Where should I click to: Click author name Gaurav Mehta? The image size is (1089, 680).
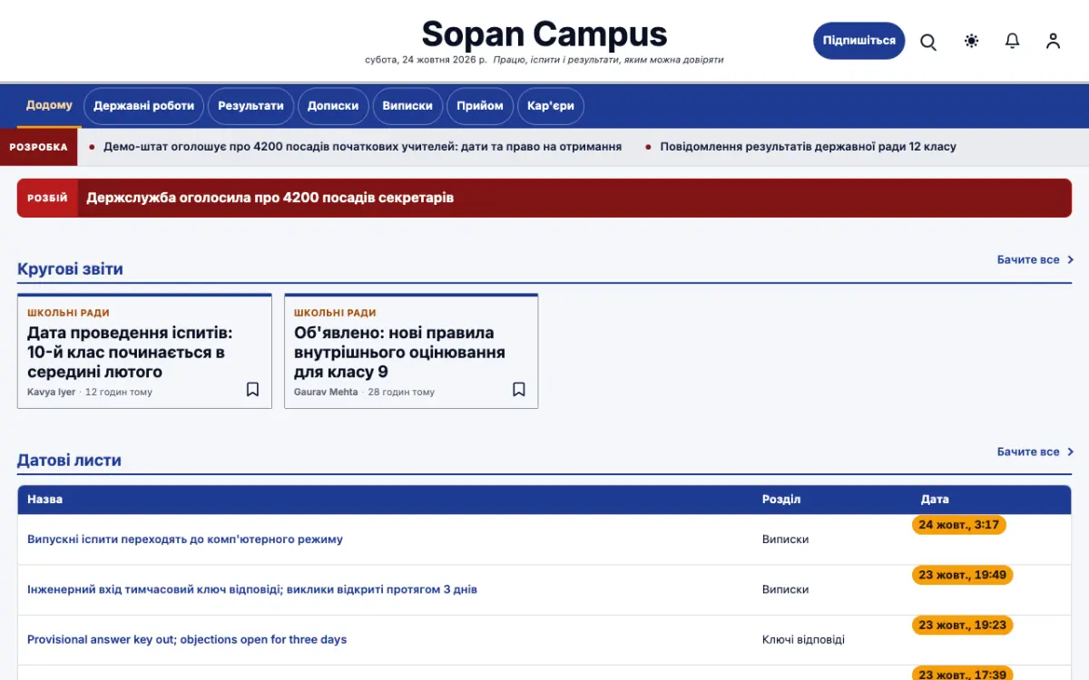click(326, 393)
